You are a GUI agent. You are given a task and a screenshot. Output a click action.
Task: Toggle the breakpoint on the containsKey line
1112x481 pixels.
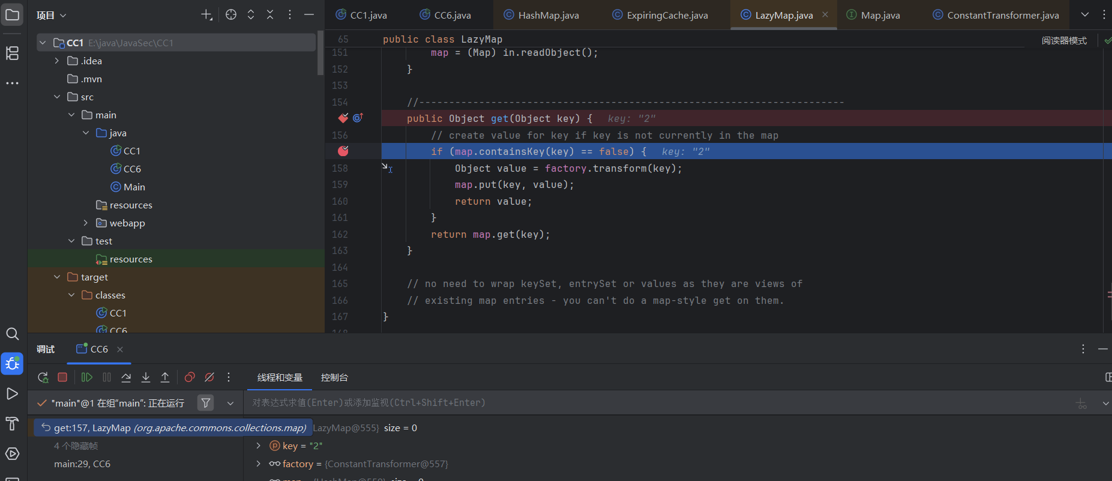343,151
